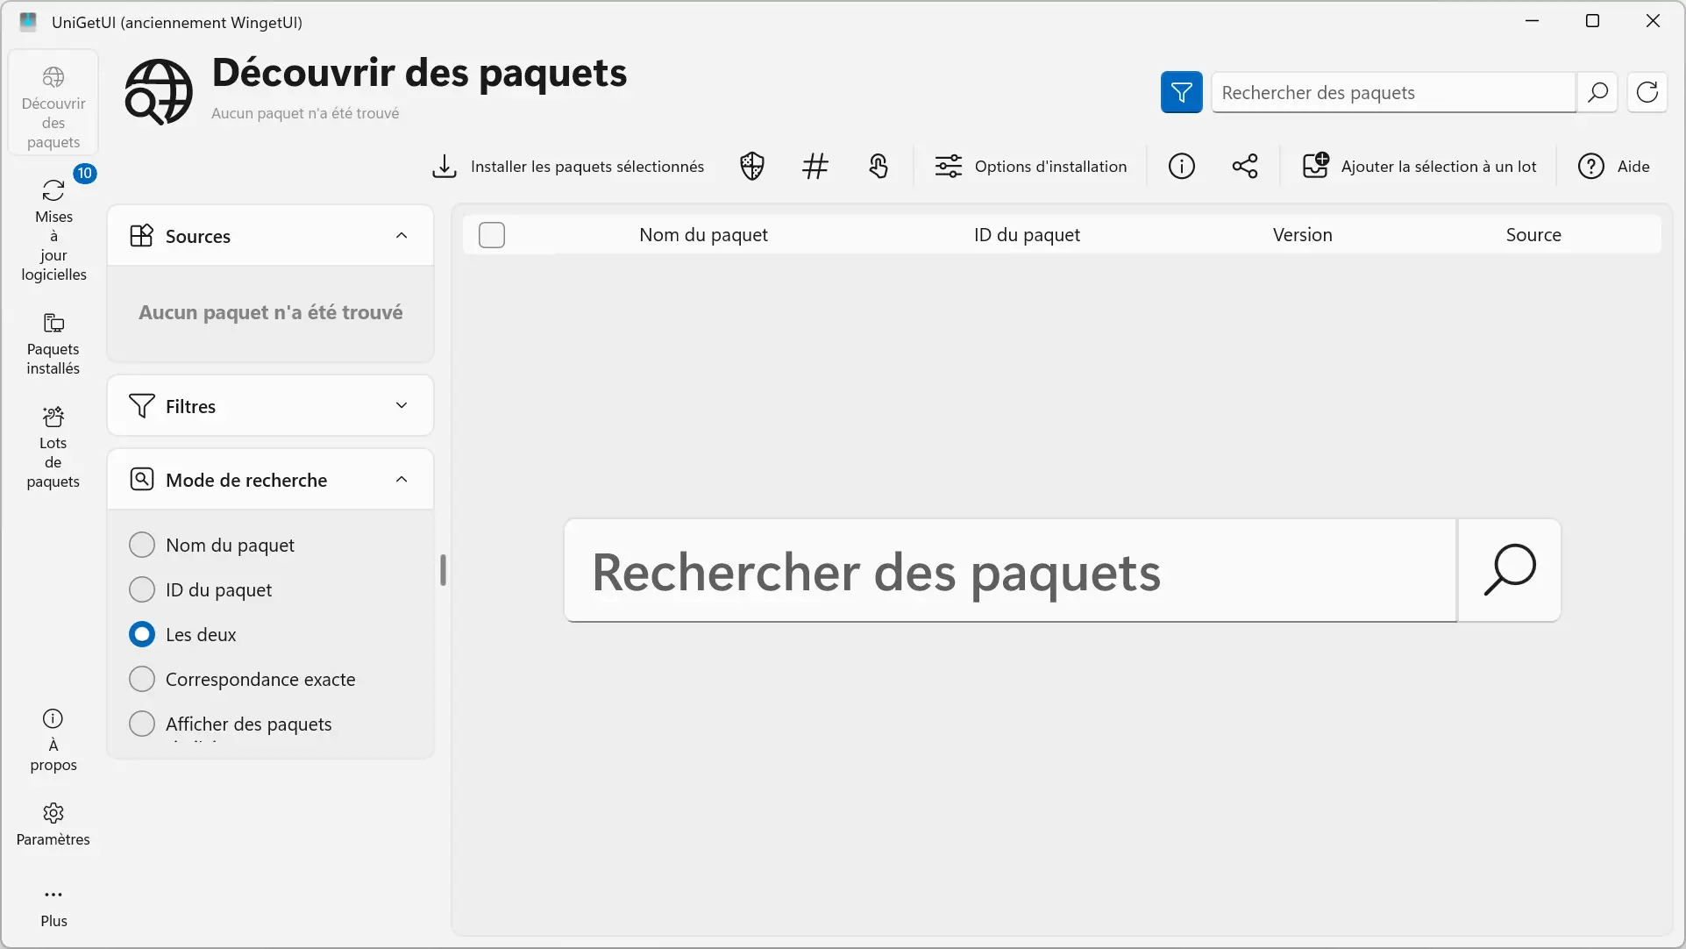Collapse the Mode de recherche section

[401, 480]
